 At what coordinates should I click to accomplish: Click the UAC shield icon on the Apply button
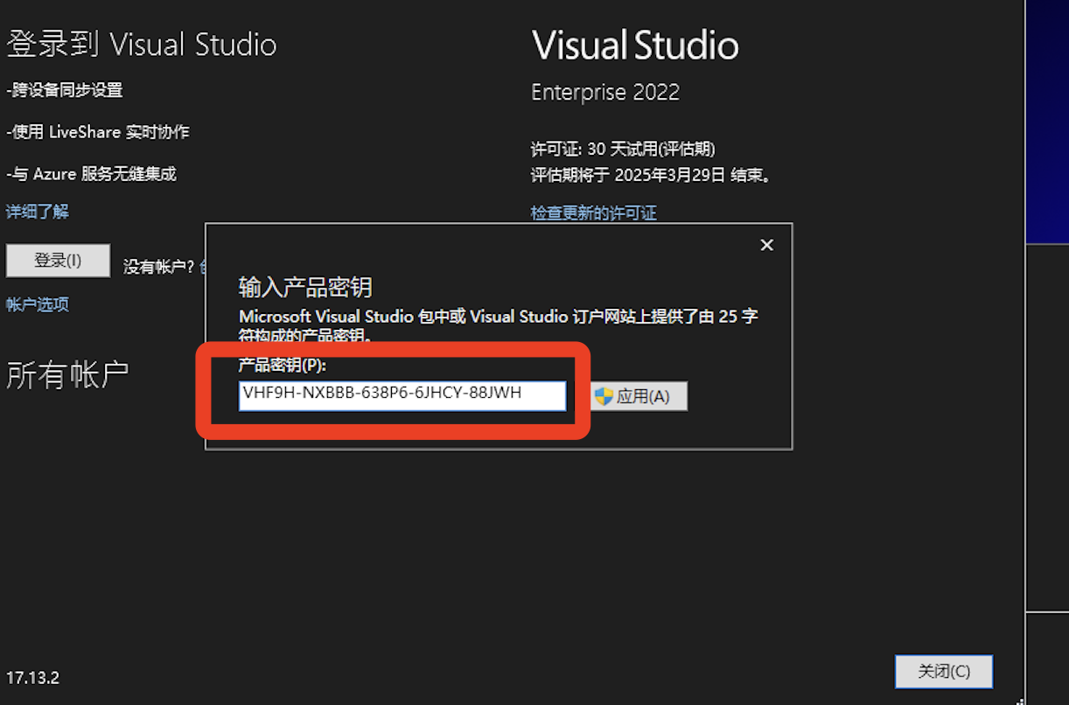[x=604, y=396]
